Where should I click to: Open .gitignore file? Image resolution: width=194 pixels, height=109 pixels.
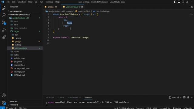(25, 61)
